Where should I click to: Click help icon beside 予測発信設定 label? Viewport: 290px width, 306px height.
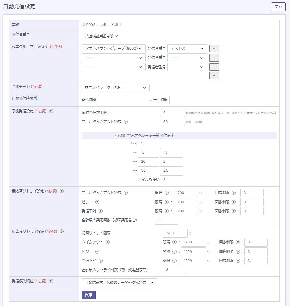pyautogui.click(x=51, y=111)
